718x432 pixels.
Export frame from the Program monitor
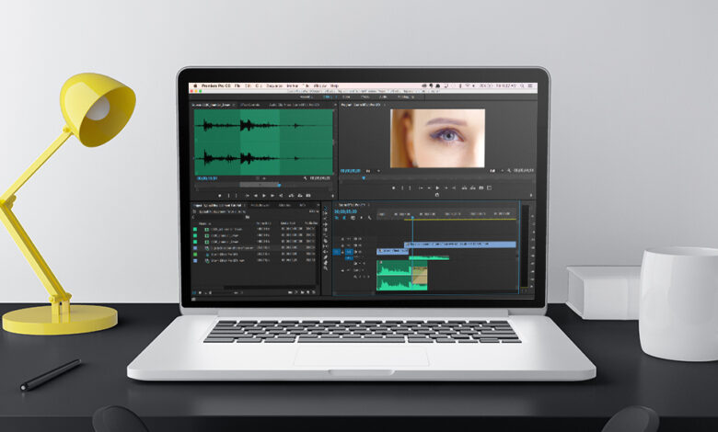481,188
